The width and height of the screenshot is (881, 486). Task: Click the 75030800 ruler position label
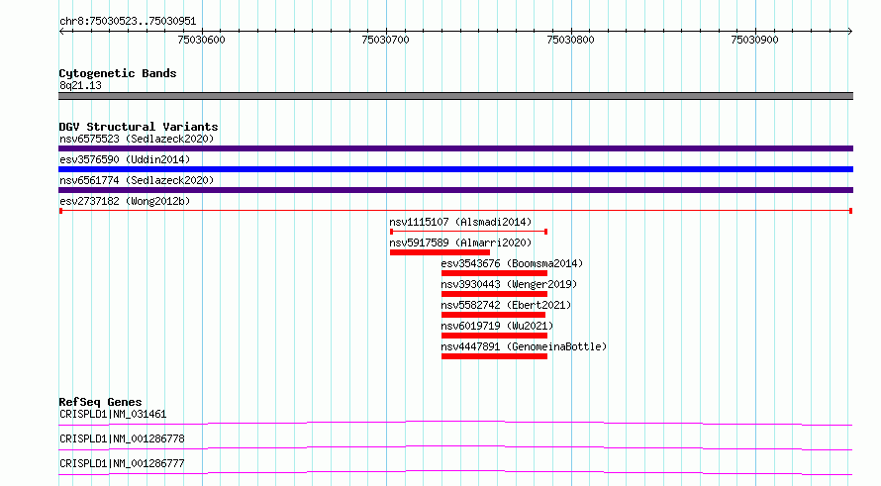point(570,40)
